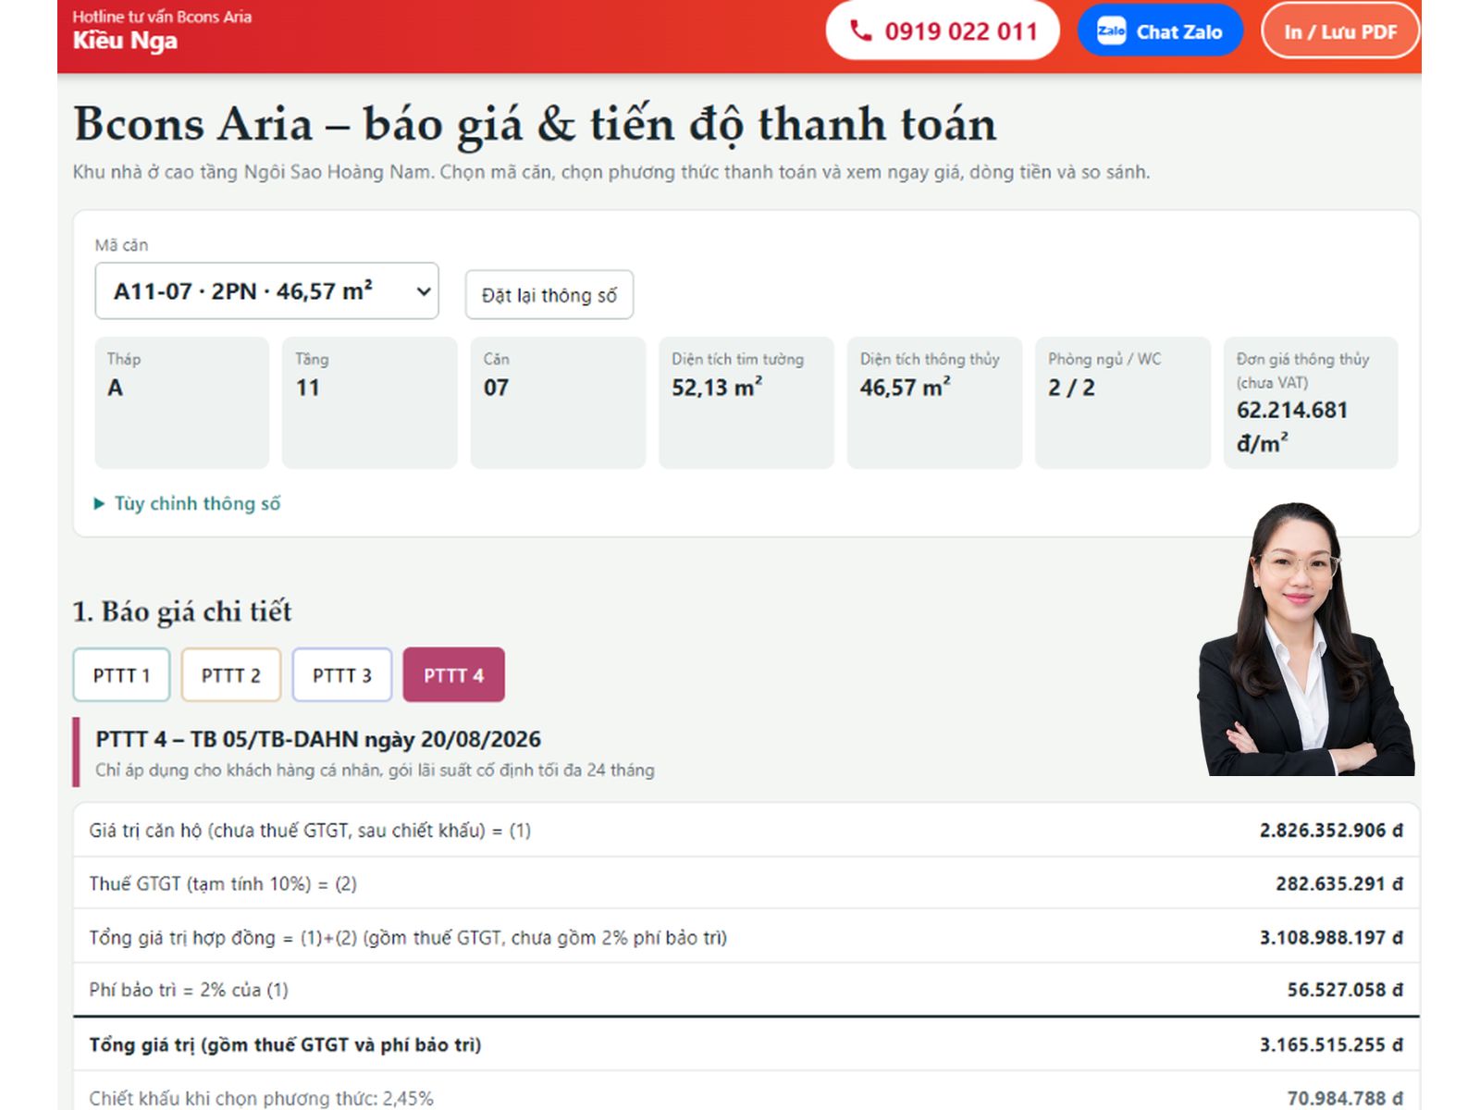Click 'Phí bảo trì = 2% của (1)' label
The height and width of the screenshot is (1110, 1480).
point(189,990)
